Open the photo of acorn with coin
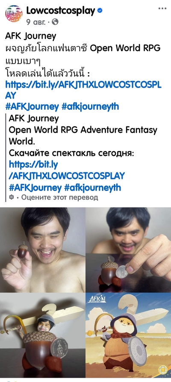The image size is (171, 382). (x=128, y=250)
